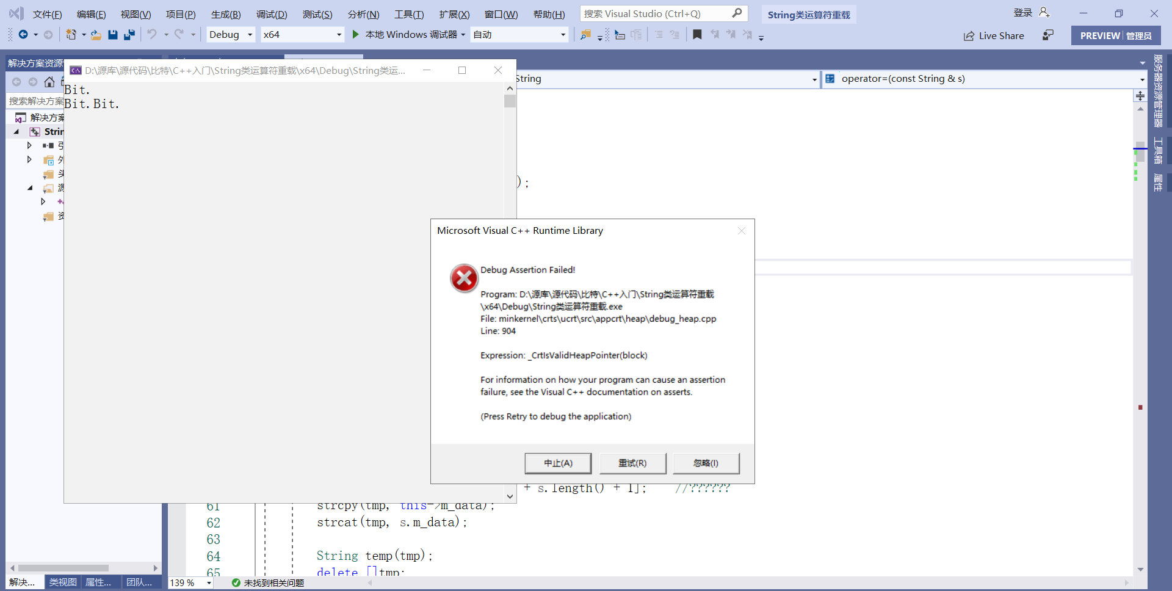
Task: Click the Live Share button label
Action: tap(1001, 36)
